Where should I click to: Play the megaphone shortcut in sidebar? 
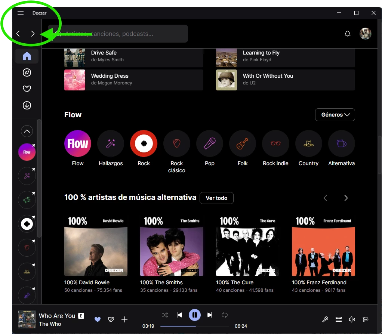click(x=27, y=200)
